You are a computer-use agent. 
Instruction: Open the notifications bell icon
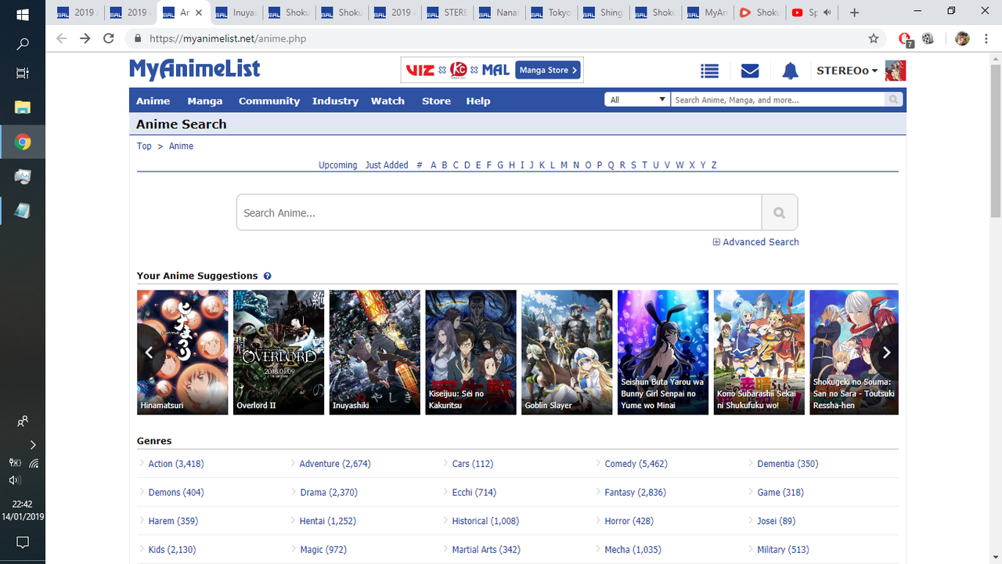[791, 71]
